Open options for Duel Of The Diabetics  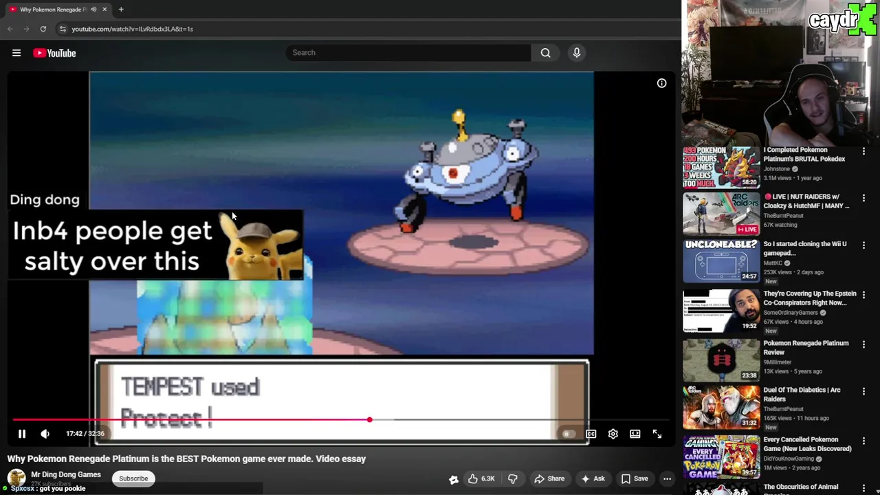pos(864,390)
